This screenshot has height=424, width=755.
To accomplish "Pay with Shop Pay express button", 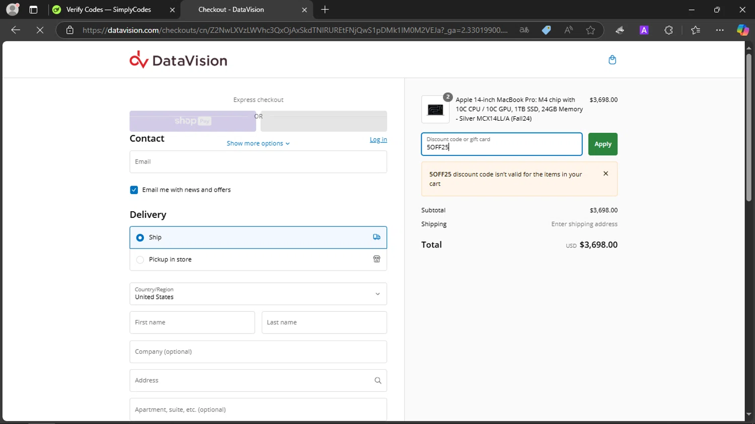I will (193, 121).
